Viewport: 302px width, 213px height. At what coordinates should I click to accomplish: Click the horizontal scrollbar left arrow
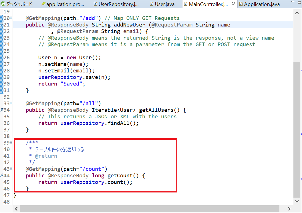pyautogui.click(x=16, y=209)
